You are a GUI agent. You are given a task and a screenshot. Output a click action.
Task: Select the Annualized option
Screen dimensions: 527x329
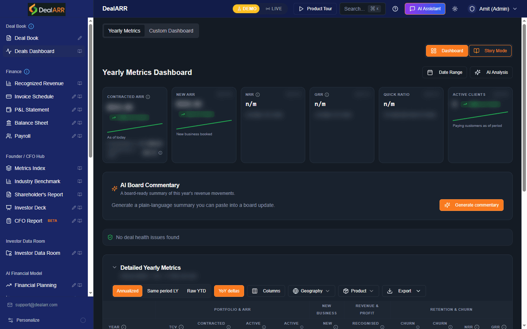[127, 291]
